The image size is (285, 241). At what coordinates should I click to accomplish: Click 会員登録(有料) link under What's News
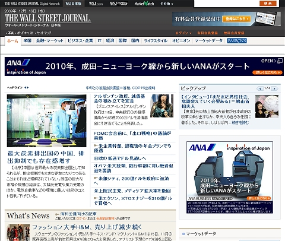(x=106, y=218)
